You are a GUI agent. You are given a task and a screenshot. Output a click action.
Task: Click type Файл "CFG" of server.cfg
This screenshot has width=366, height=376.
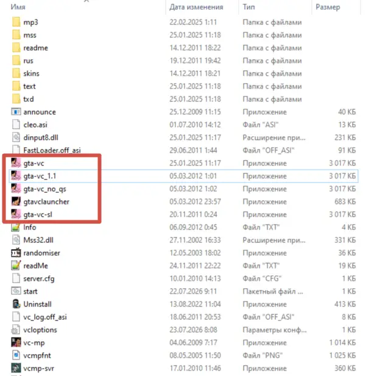pos(262,278)
